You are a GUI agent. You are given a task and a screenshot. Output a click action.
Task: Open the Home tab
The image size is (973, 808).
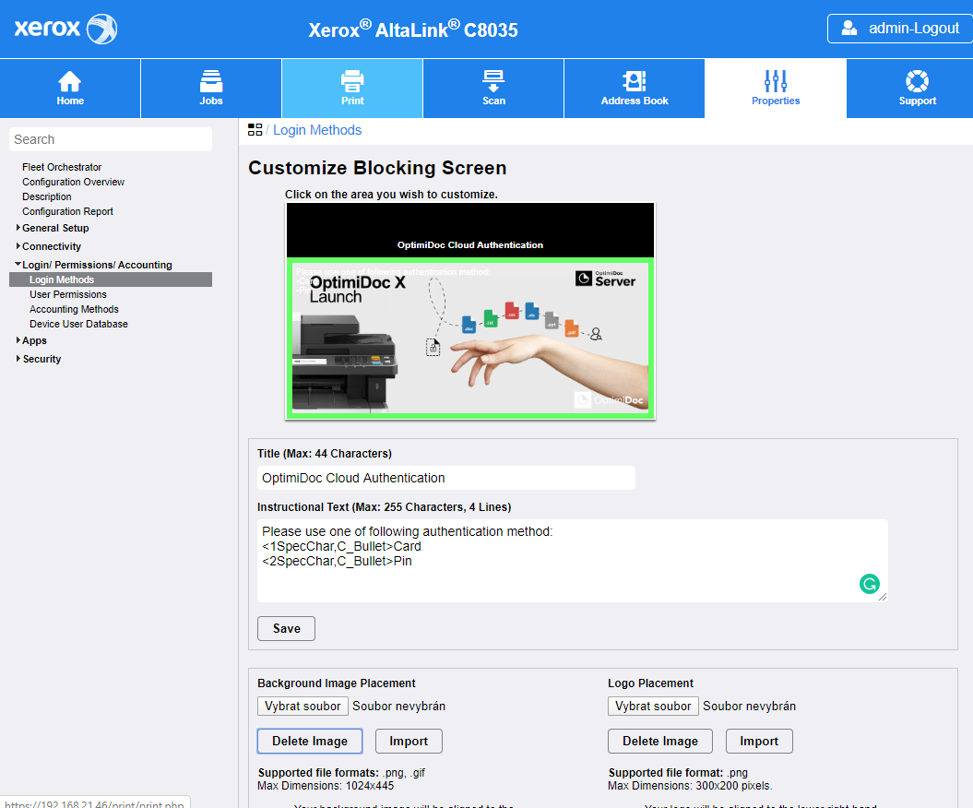coord(70,89)
